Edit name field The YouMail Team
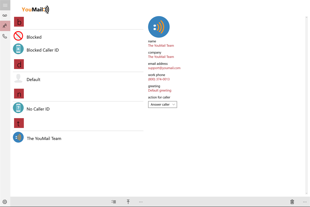 click(x=161, y=45)
